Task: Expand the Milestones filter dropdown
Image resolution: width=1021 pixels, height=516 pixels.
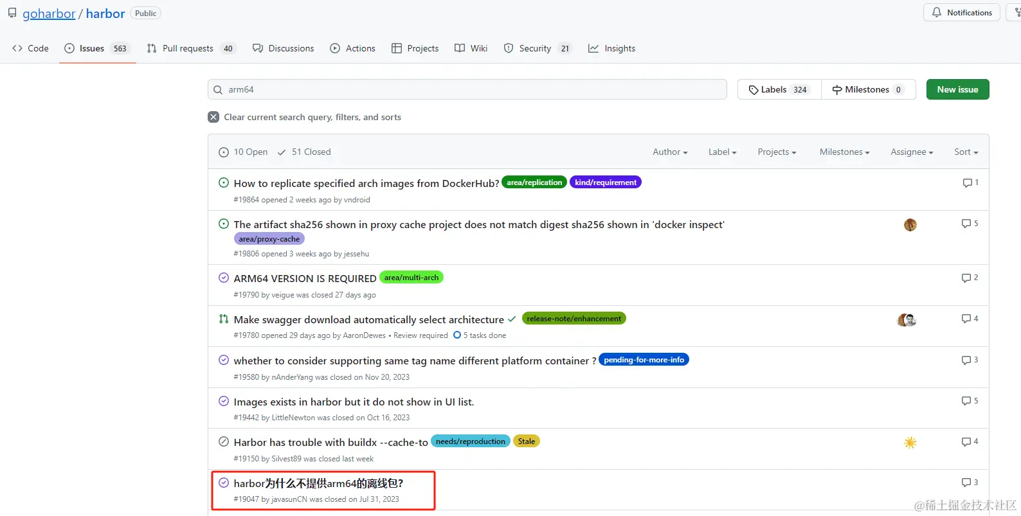Action: click(844, 152)
